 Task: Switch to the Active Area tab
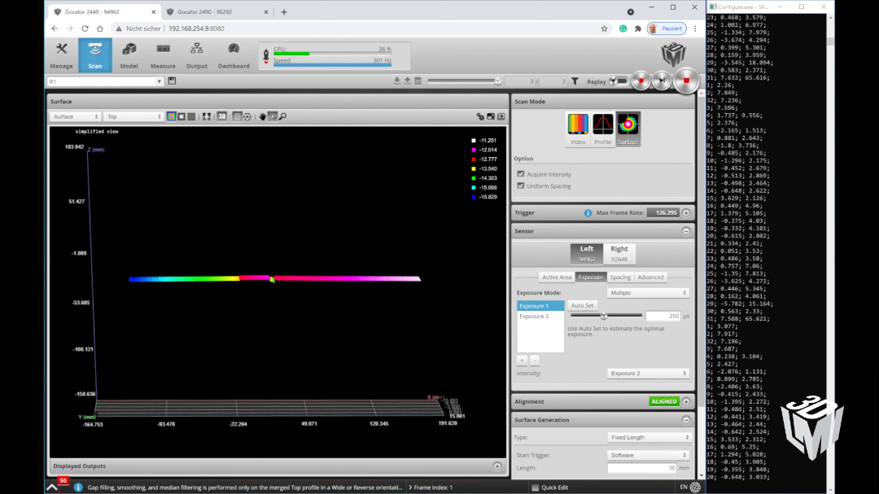(x=557, y=277)
